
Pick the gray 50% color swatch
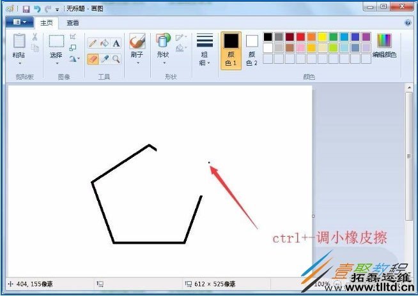pos(279,37)
